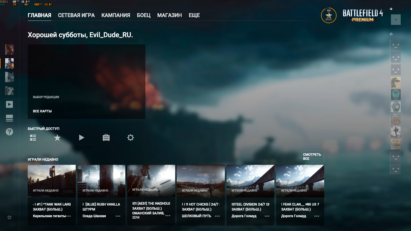Screen dimensions: 411x231
Task: Open the THE MADHOUSE server card
Action: coord(151,195)
